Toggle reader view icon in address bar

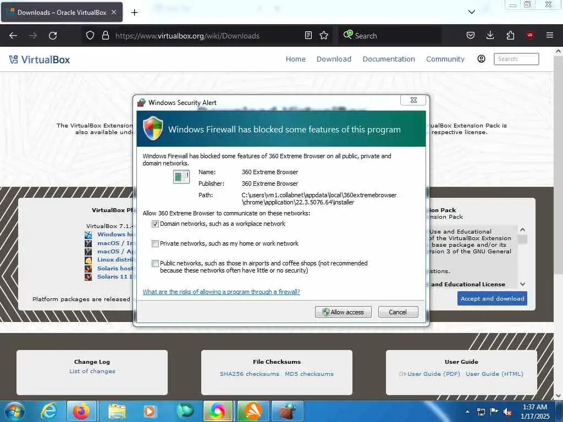click(x=308, y=36)
